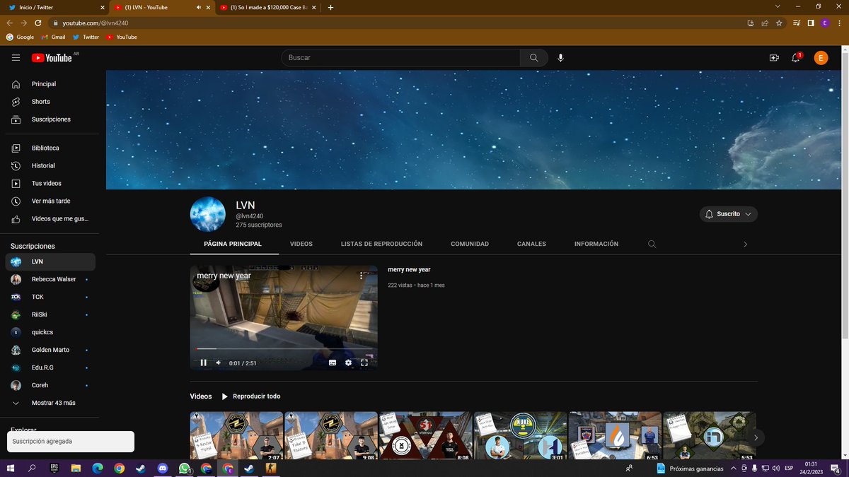Open the Create video icon
Viewport: 849px width, 477px height.
click(x=774, y=58)
